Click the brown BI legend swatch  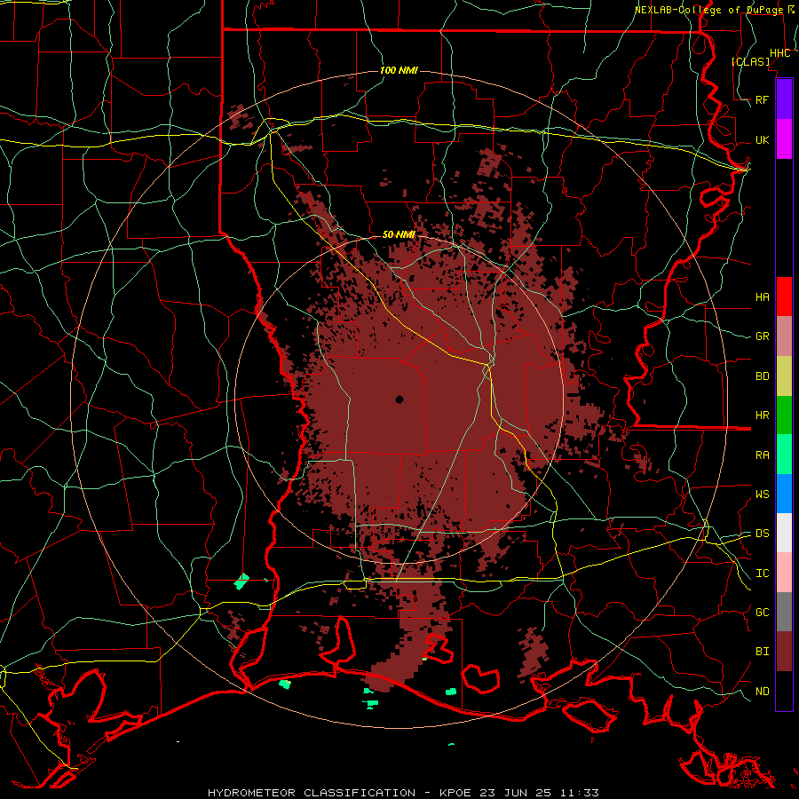pyautogui.click(x=784, y=652)
